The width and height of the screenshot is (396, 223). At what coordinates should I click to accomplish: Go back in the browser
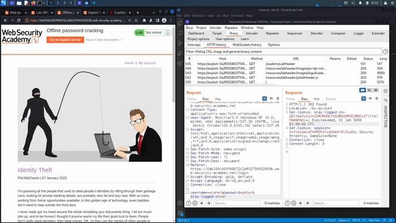(6, 20)
